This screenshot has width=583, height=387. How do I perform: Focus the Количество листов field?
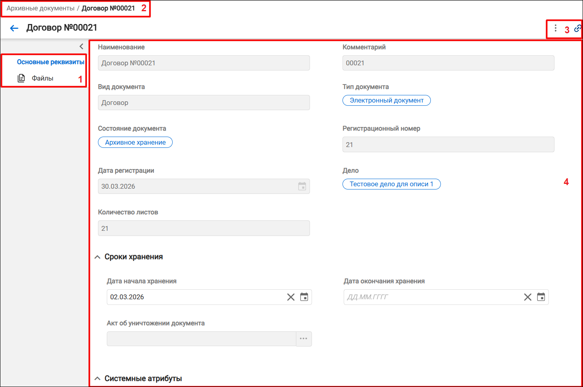coord(204,228)
